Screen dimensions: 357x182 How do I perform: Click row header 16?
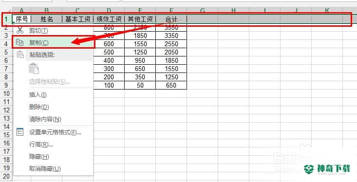(6, 143)
